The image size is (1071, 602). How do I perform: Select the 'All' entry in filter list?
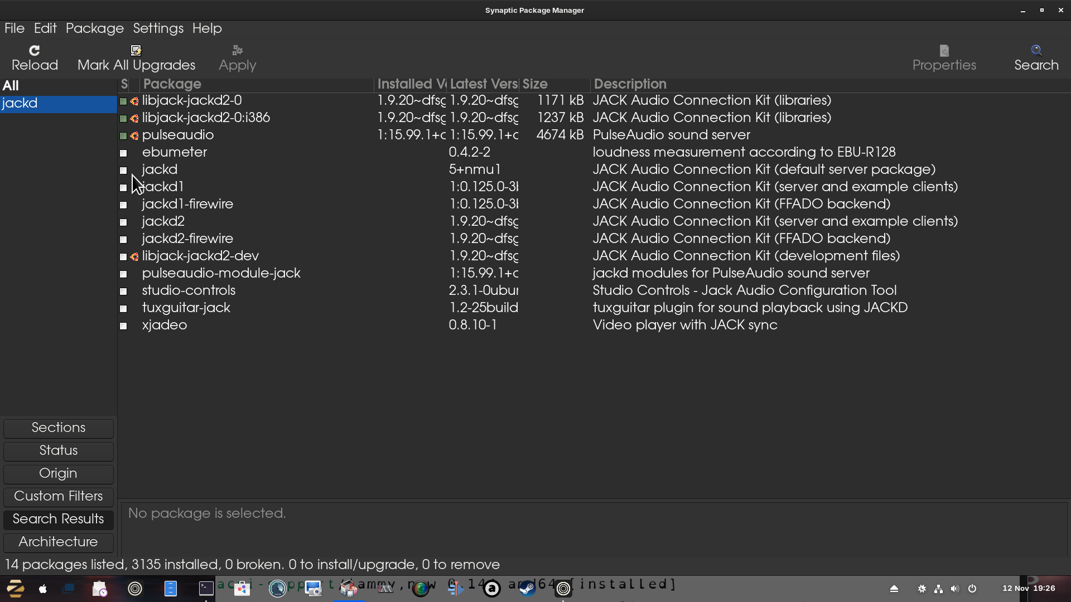coord(11,86)
